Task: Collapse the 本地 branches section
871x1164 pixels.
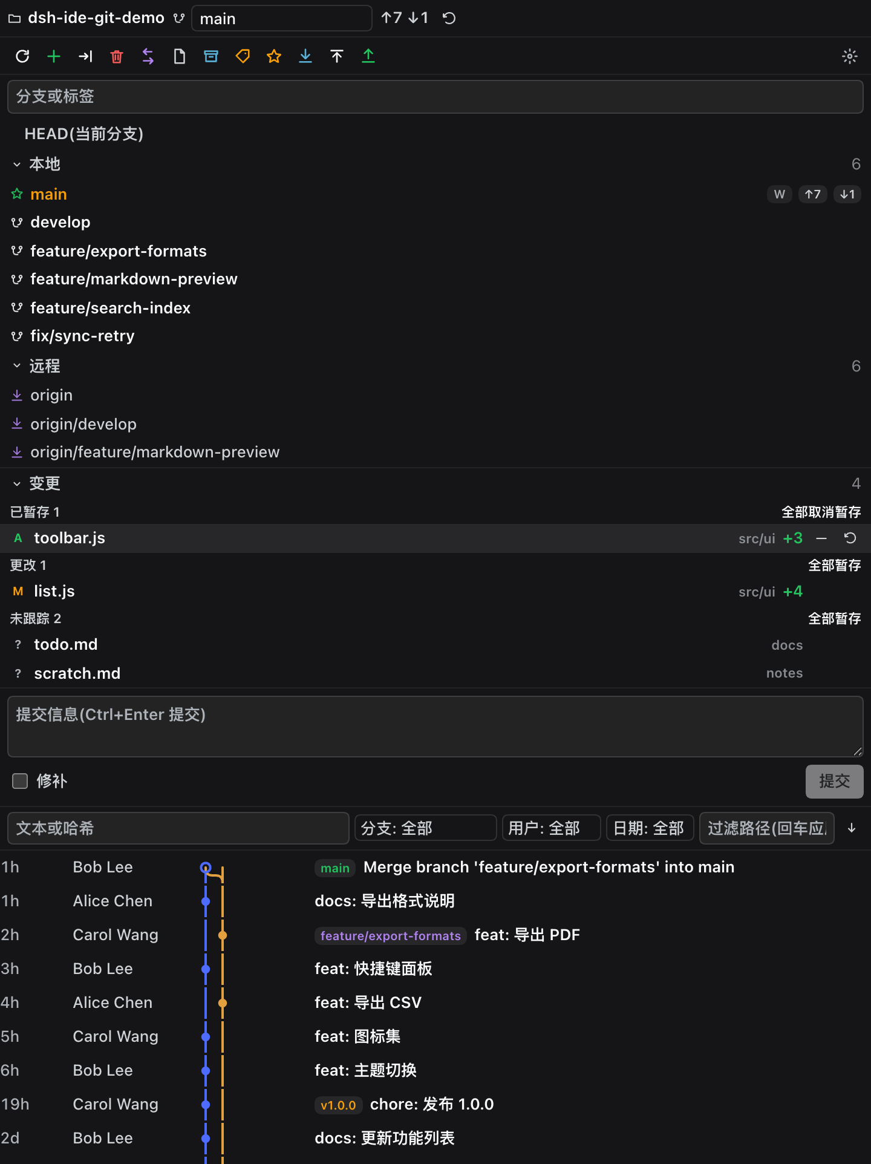Action: [x=17, y=164]
